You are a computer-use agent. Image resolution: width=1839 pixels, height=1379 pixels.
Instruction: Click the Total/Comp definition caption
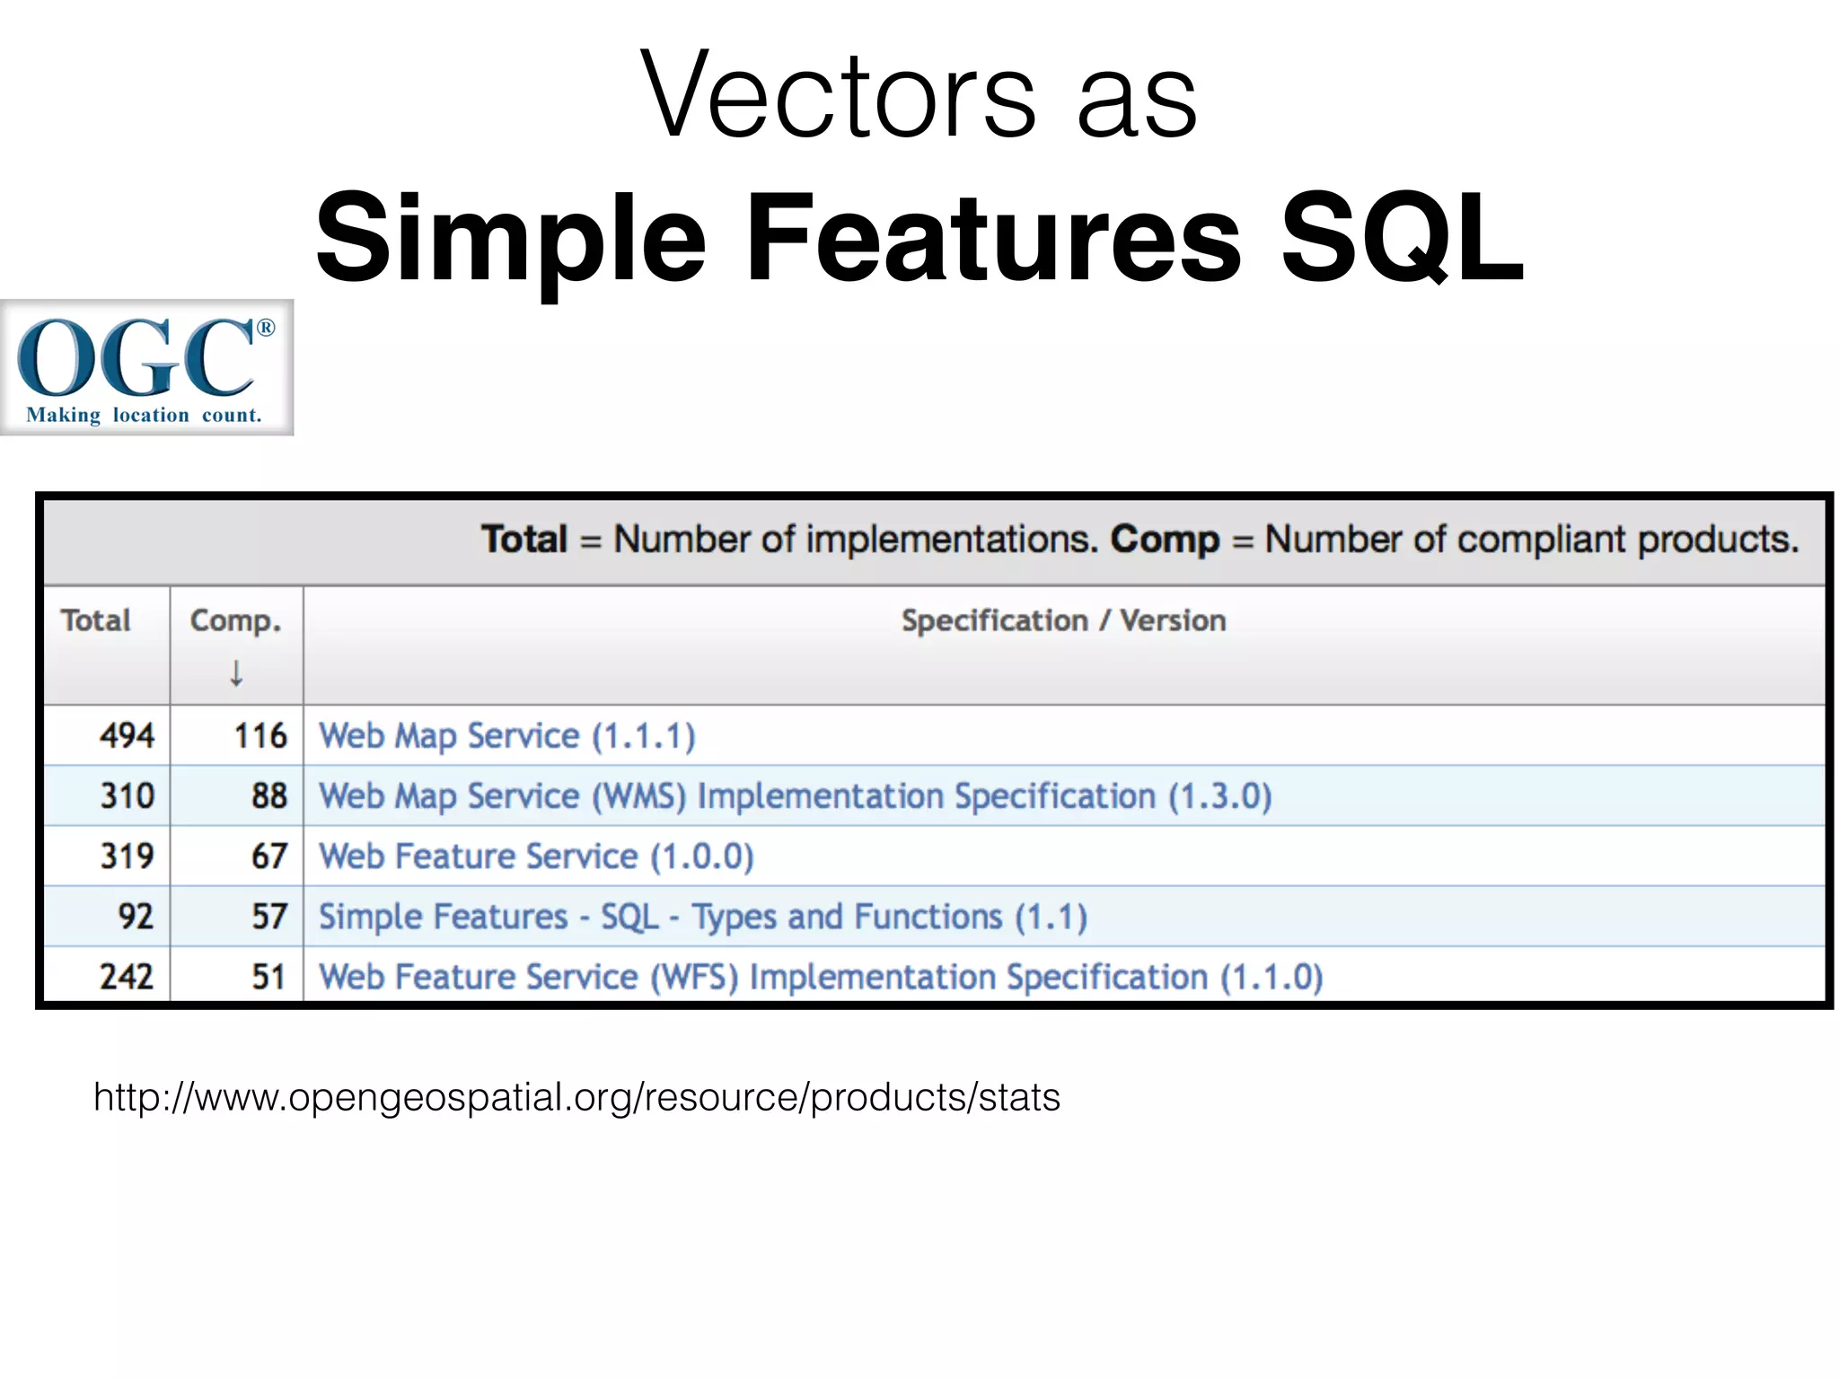click(1140, 540)
